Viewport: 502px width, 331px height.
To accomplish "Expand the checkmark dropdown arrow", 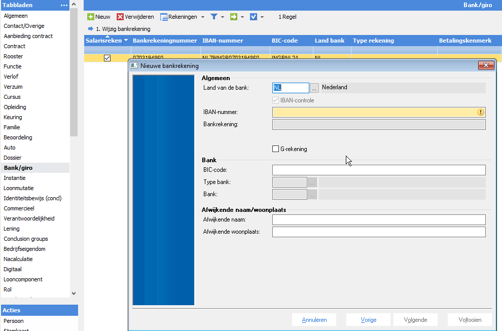I will [x=262, y=17].
